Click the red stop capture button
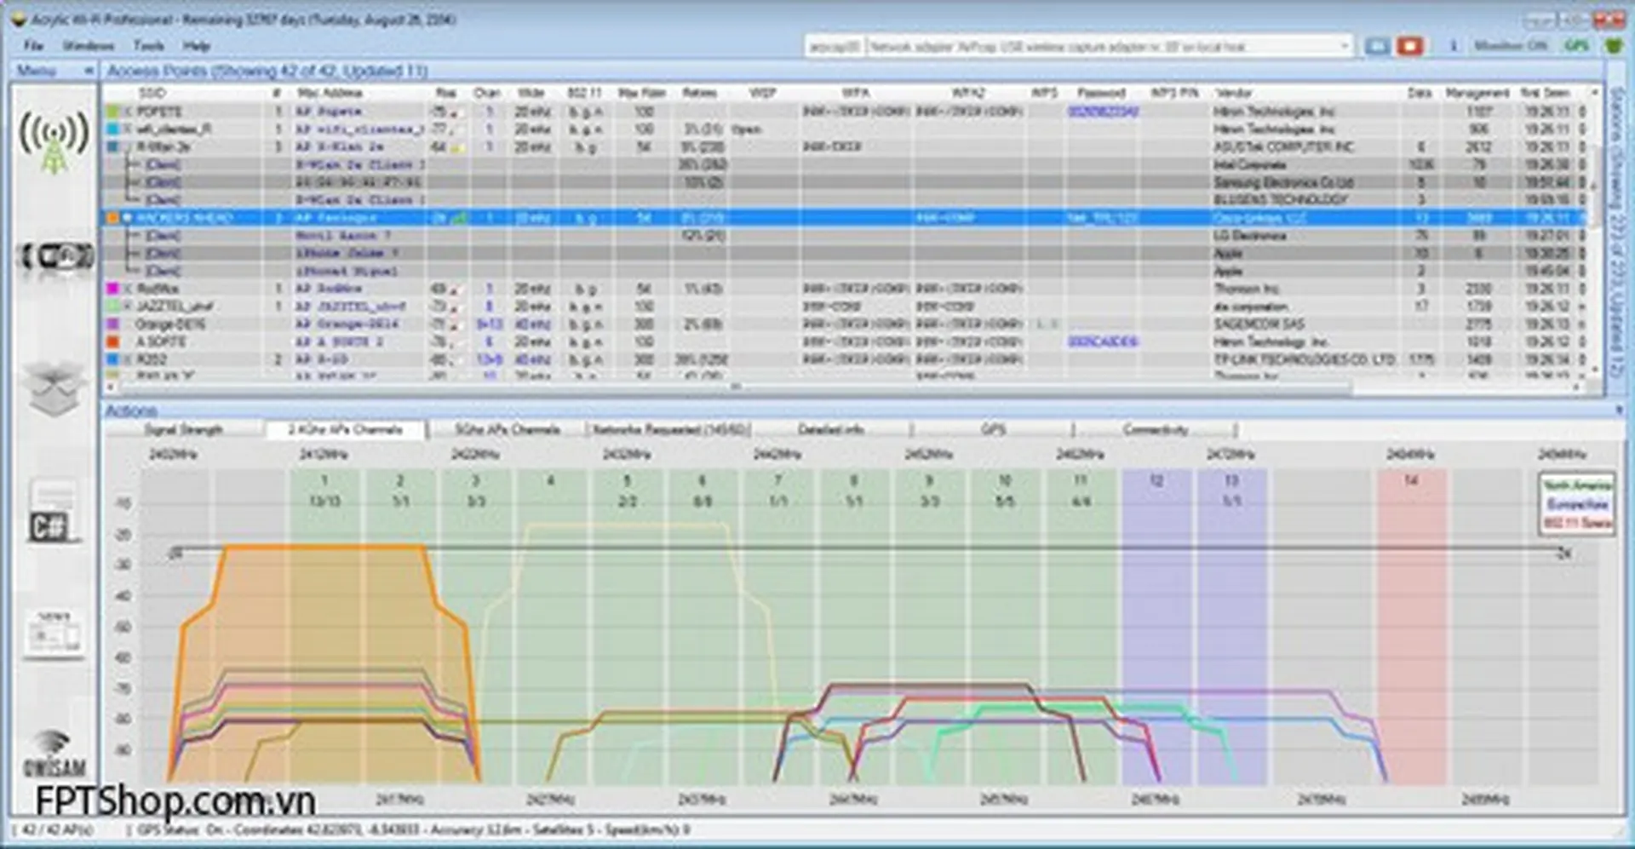Image resolution: width=1635 pixels, height=849 pixels. (1410, 46)
